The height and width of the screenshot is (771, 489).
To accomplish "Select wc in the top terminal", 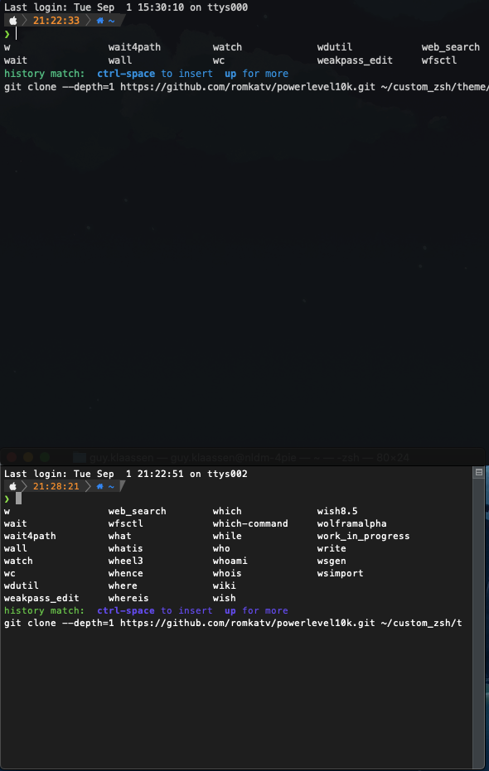I will click(x=219, y=60).
